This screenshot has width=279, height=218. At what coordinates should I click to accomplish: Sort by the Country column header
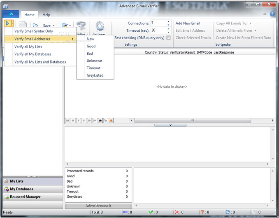point(151,52)
